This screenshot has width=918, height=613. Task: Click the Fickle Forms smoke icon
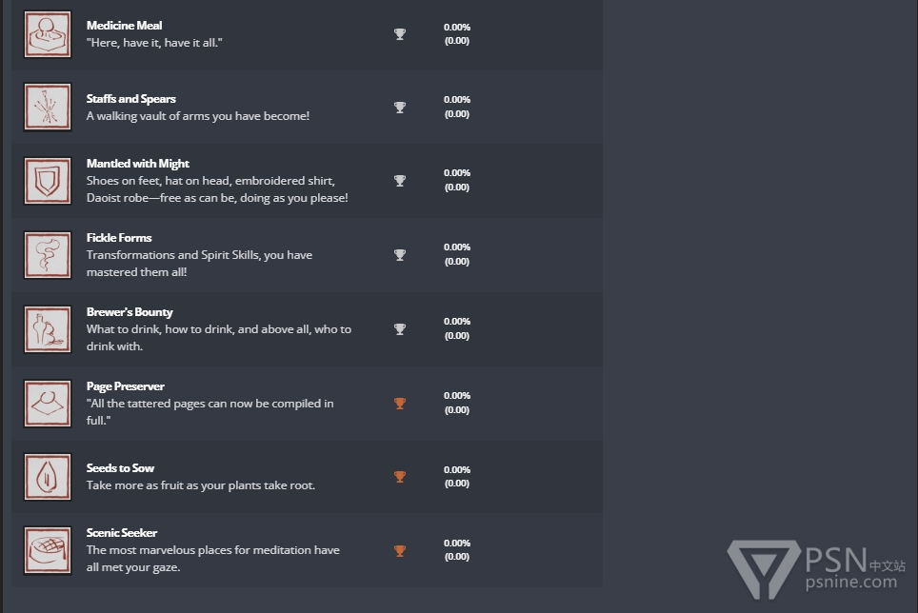[x=48, y=255]
